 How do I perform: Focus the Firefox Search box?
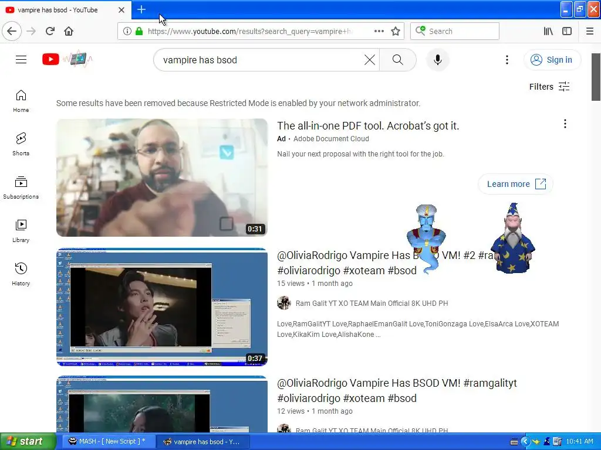pos(455,31)
